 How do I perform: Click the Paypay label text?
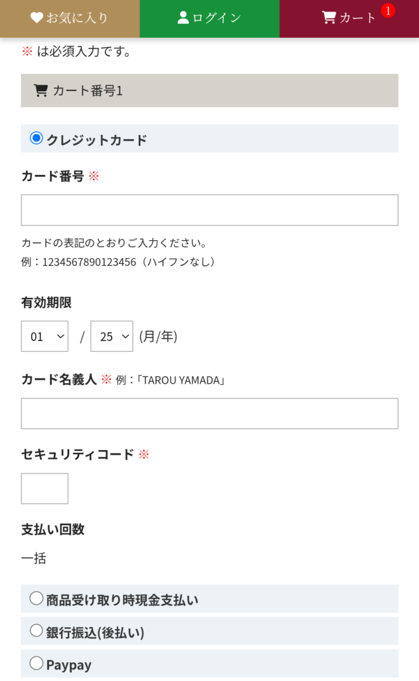(x=69, y=664)
